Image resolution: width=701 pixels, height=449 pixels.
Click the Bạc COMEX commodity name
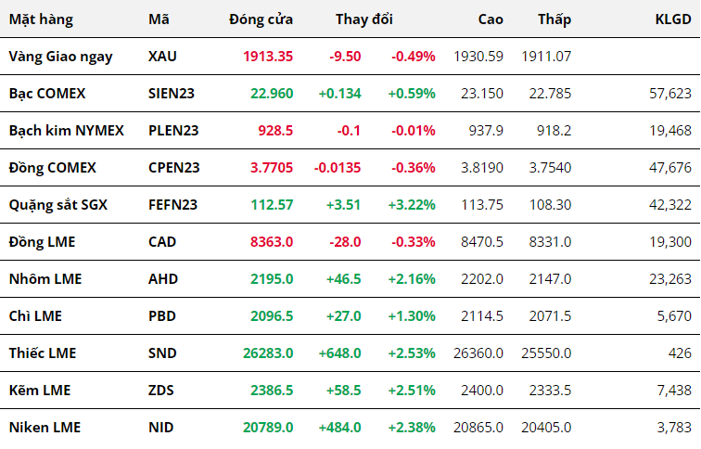click(x=47, y=93)
